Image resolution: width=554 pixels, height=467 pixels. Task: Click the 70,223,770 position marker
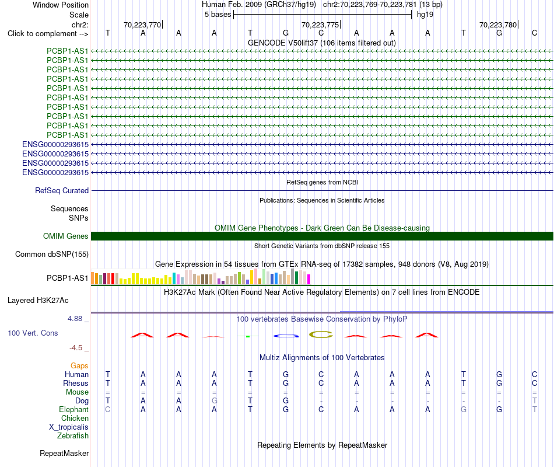[x=142, y=25]
